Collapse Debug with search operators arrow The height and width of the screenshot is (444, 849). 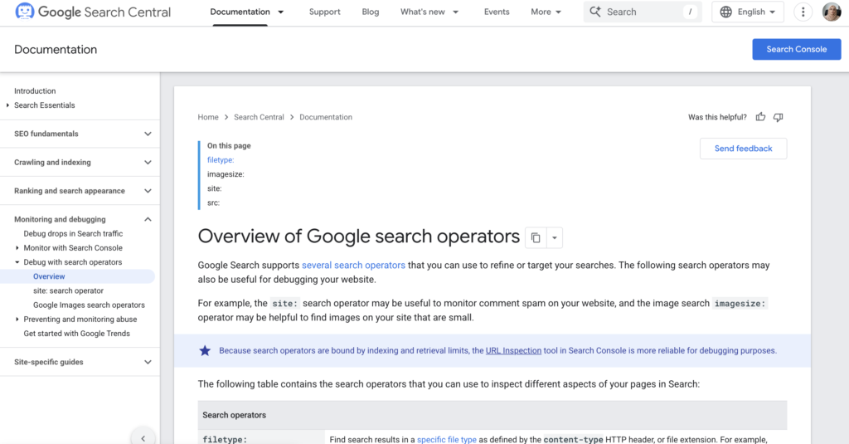17,262
